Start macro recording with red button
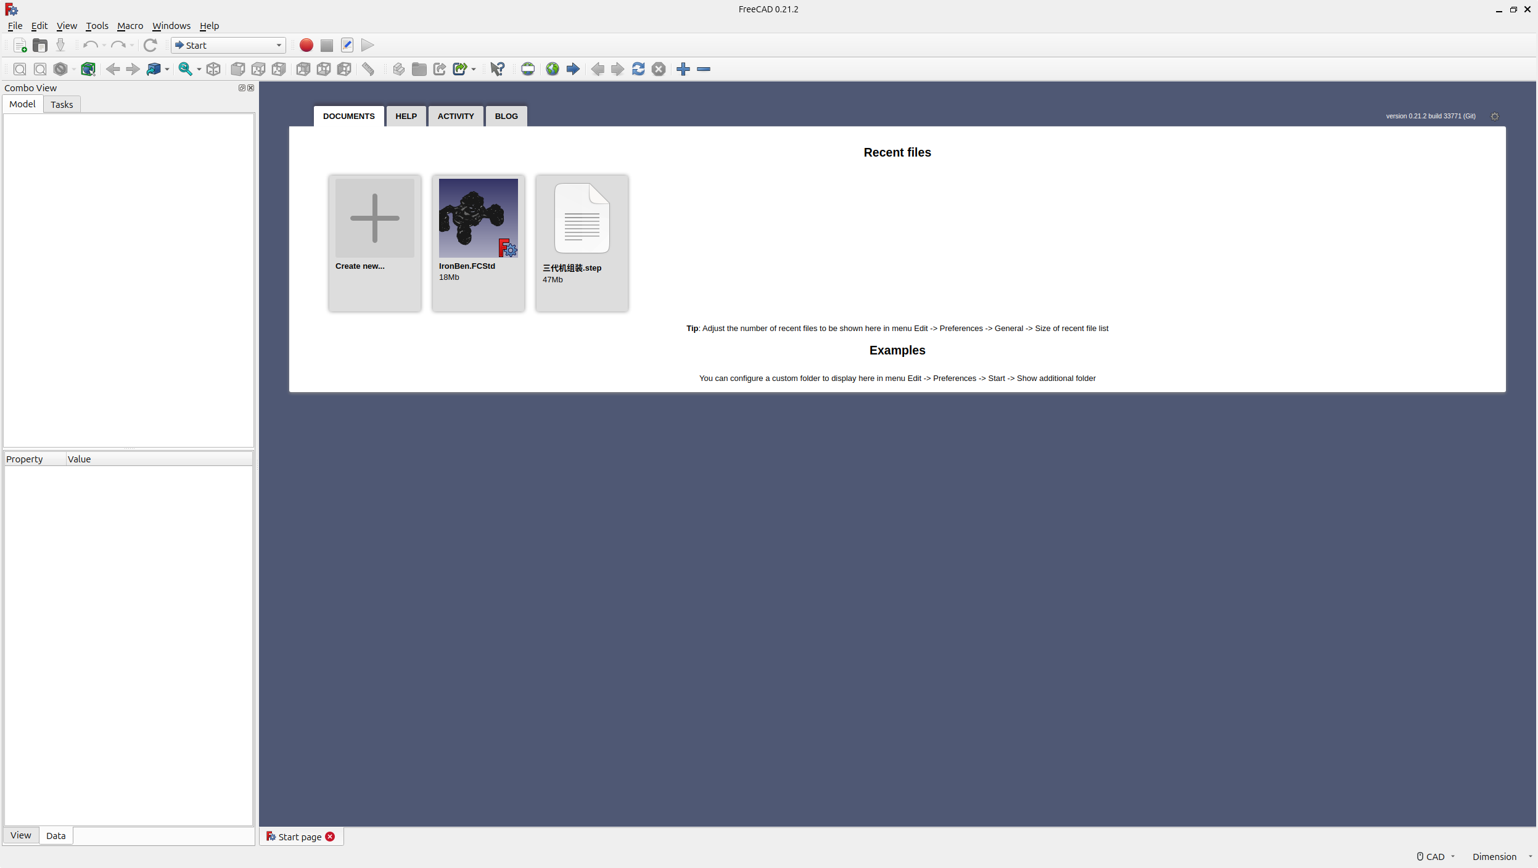Screen dimensions: 1538x868 (x=306, y=45)
